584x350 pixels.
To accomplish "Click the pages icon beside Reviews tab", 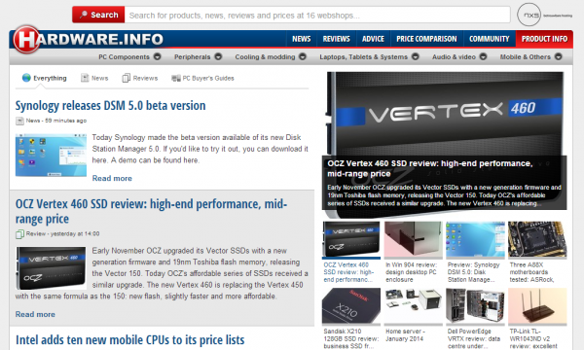I will tap(126, 78).
